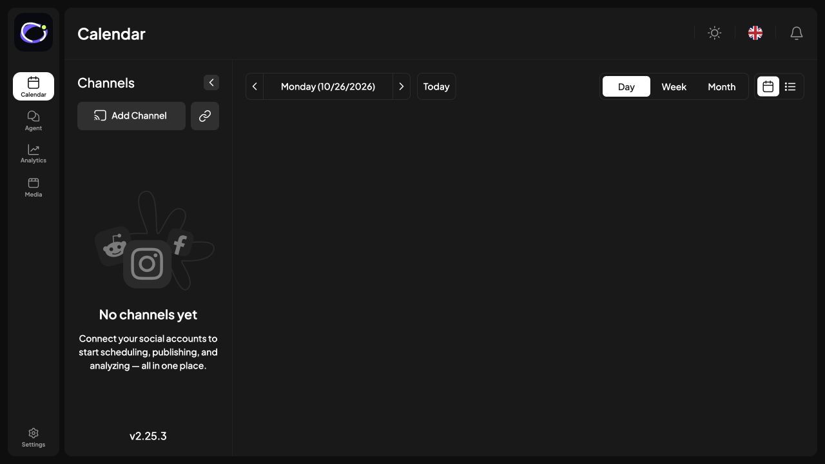Open the Agent section

point(34,121)
